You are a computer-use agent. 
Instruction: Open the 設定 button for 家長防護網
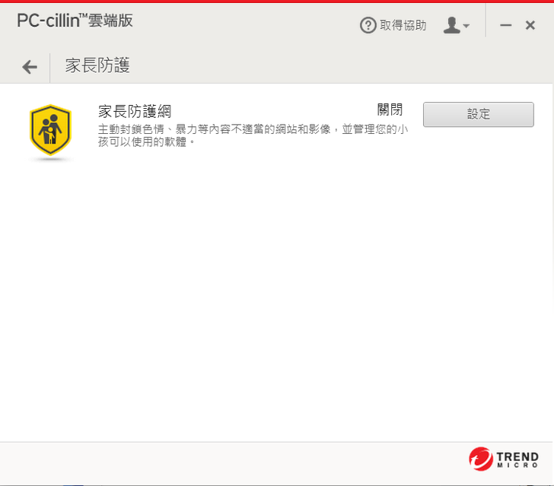click(x=479, y=114)
